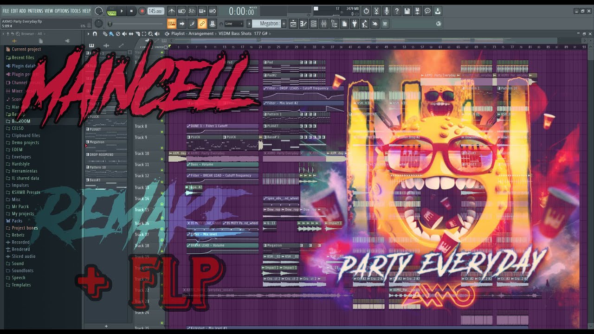Select the playlist Paint brush tool
The height and width of the screenshot is (334, 594).
pos(111,34)
